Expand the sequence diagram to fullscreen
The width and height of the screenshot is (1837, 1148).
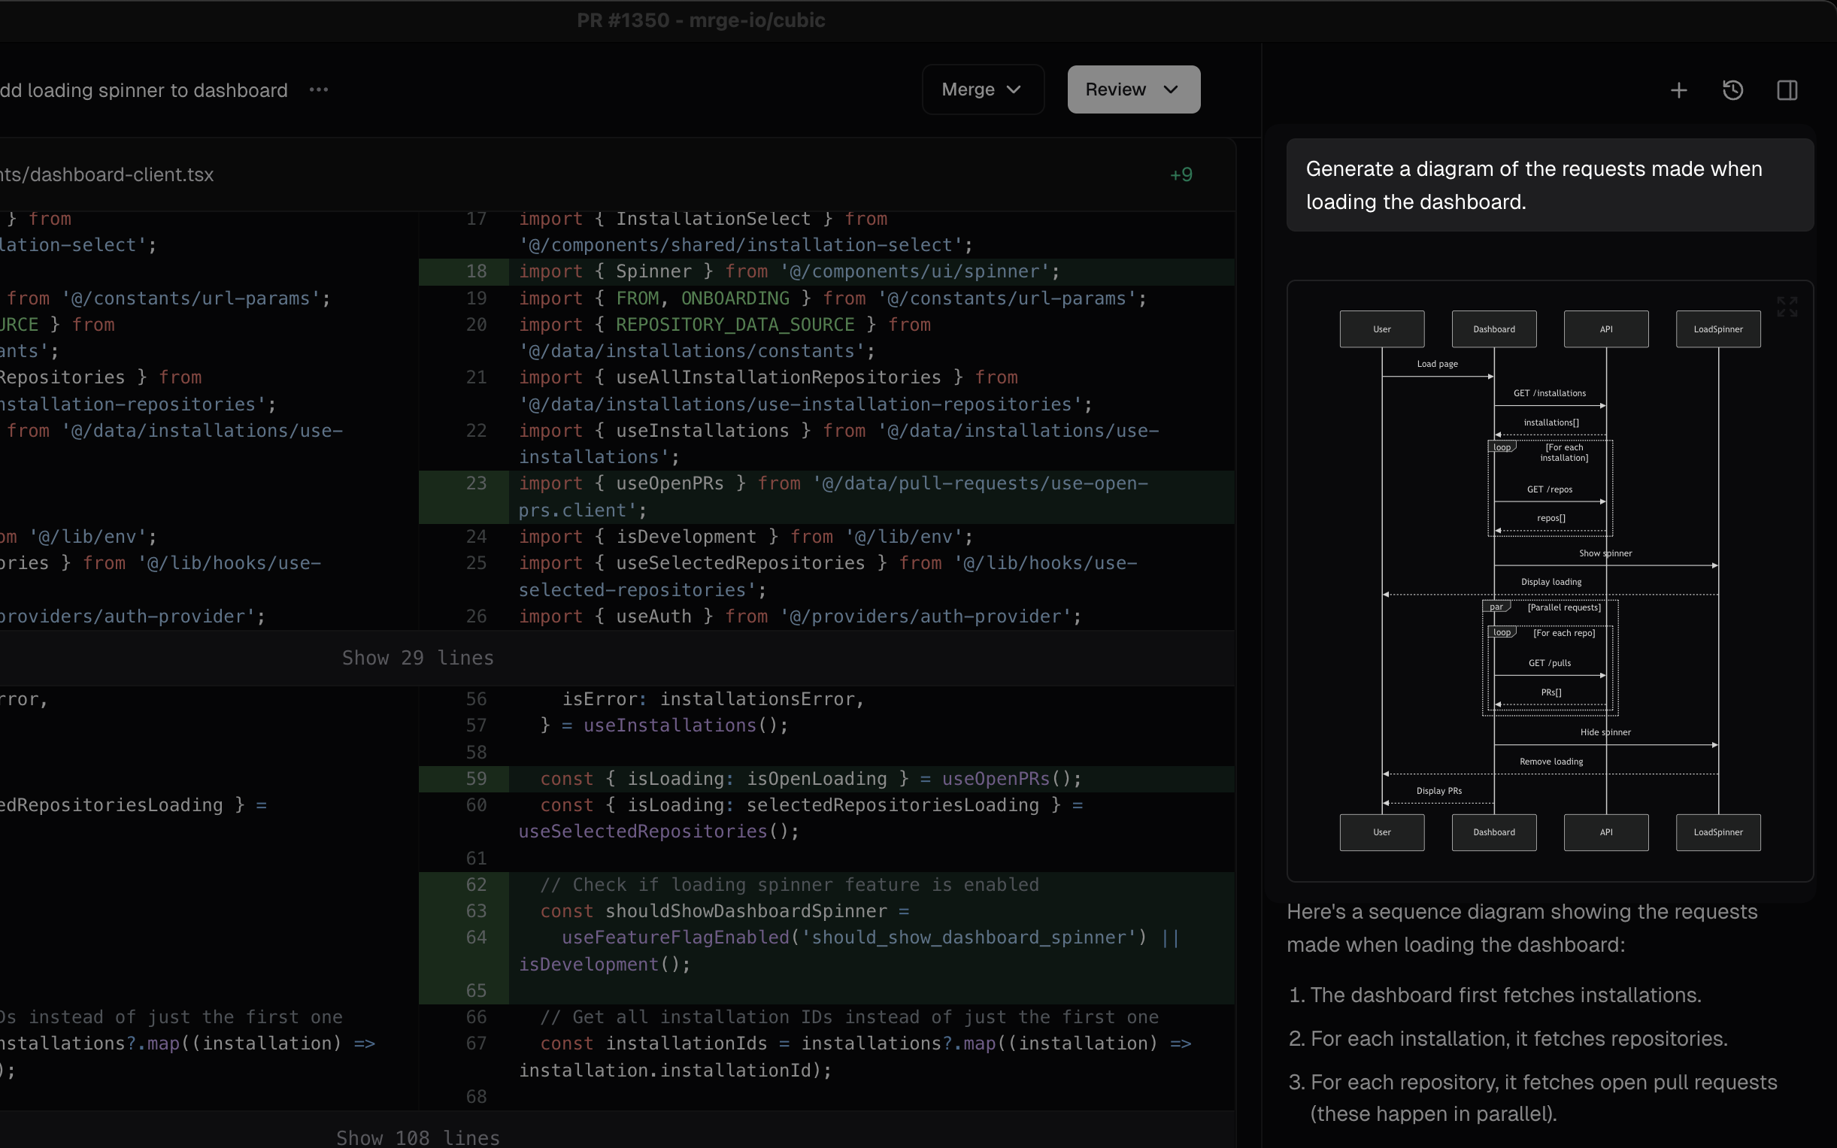coord(1787,307)
